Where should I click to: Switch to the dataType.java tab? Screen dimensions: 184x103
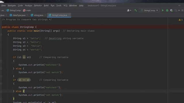19,15
